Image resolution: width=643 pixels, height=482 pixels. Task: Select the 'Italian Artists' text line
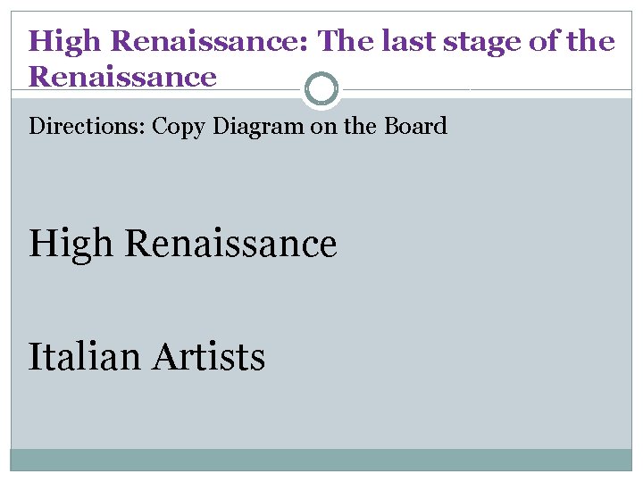[x=147, y=357]
